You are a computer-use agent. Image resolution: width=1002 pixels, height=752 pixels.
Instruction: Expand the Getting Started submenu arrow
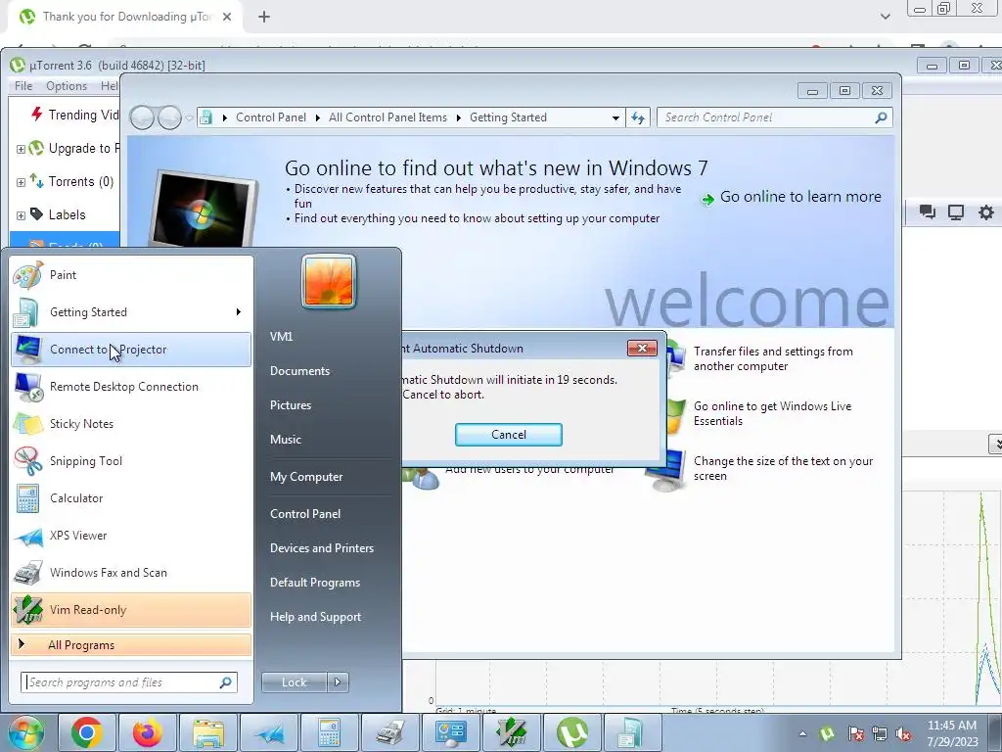(239, 312)
